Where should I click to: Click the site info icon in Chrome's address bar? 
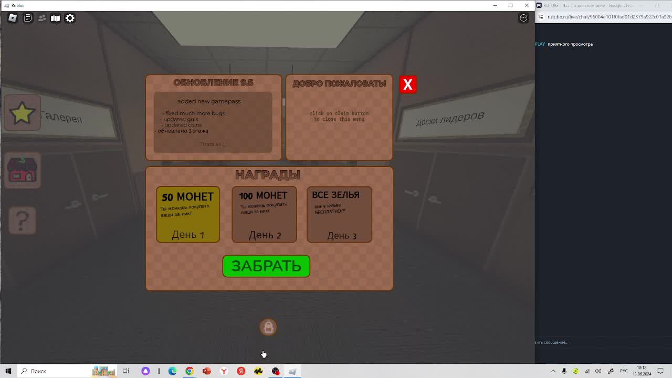541,17
